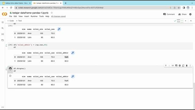Click the 60.0 value in dropna output
The height and width of the screenshot is (110, 195).
pos(66,85)
